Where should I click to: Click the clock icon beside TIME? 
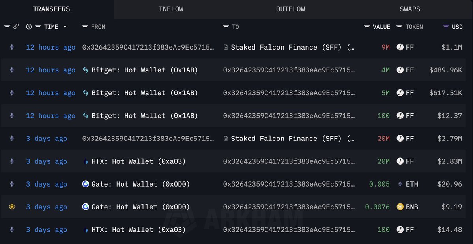29,27
